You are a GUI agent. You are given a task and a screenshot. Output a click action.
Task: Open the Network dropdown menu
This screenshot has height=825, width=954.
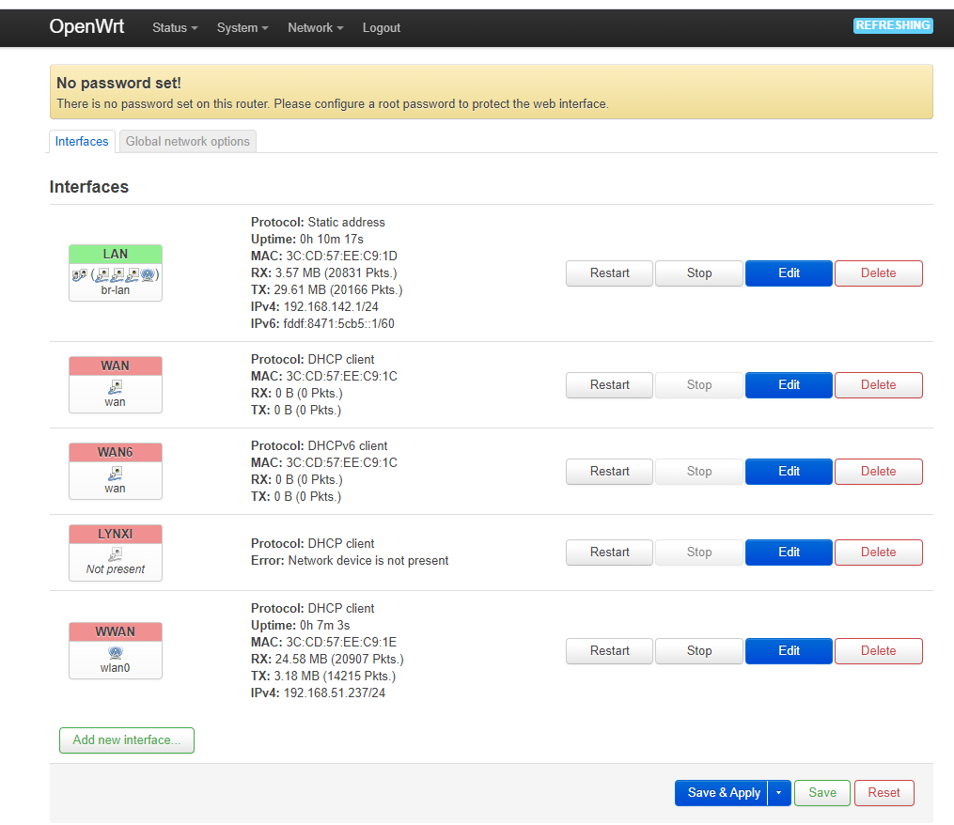[x=315, y=28]
